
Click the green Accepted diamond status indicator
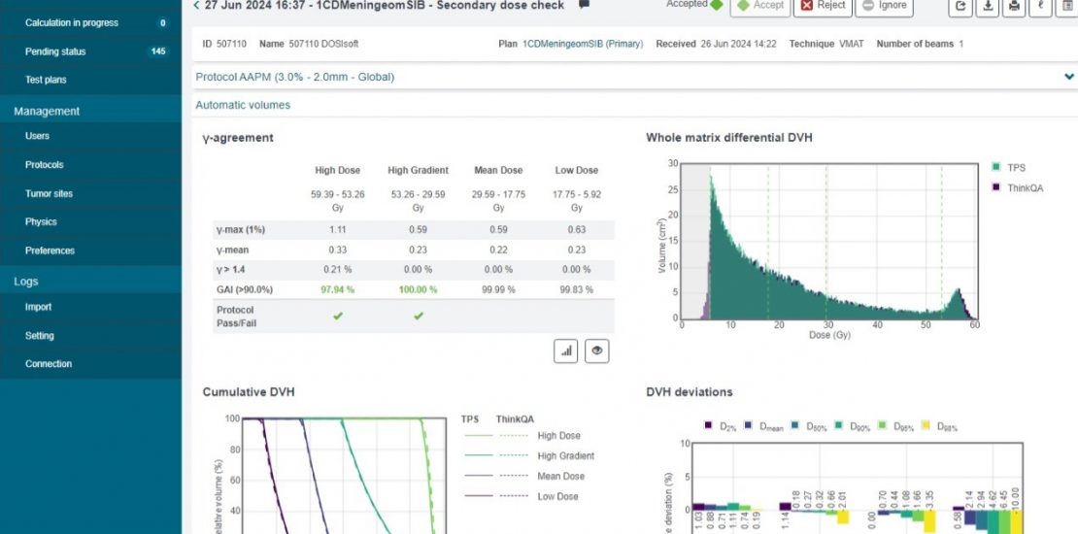(717, 6)
